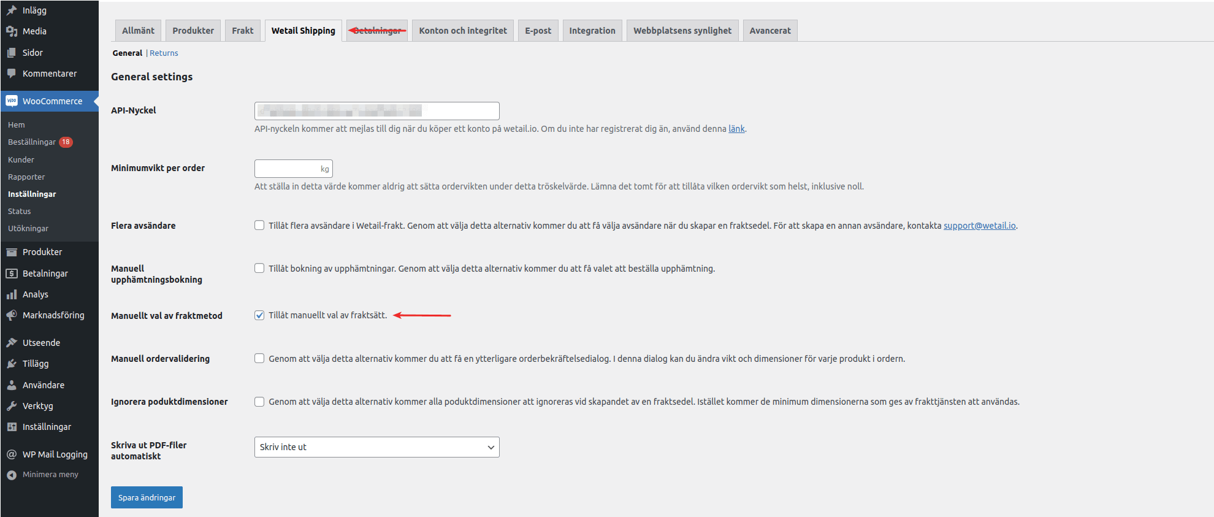Enable the Manuell ordervalidering checkbox

coord(259,358)
